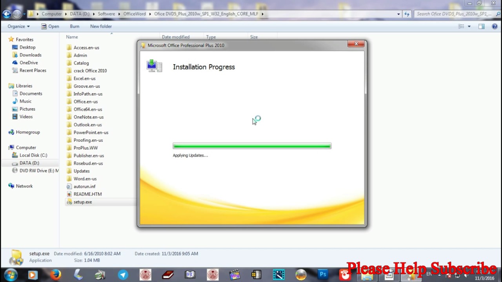This screenshot has height=282, width=502.
Task: Select the Excel.en-us folder
Action: 84,78
